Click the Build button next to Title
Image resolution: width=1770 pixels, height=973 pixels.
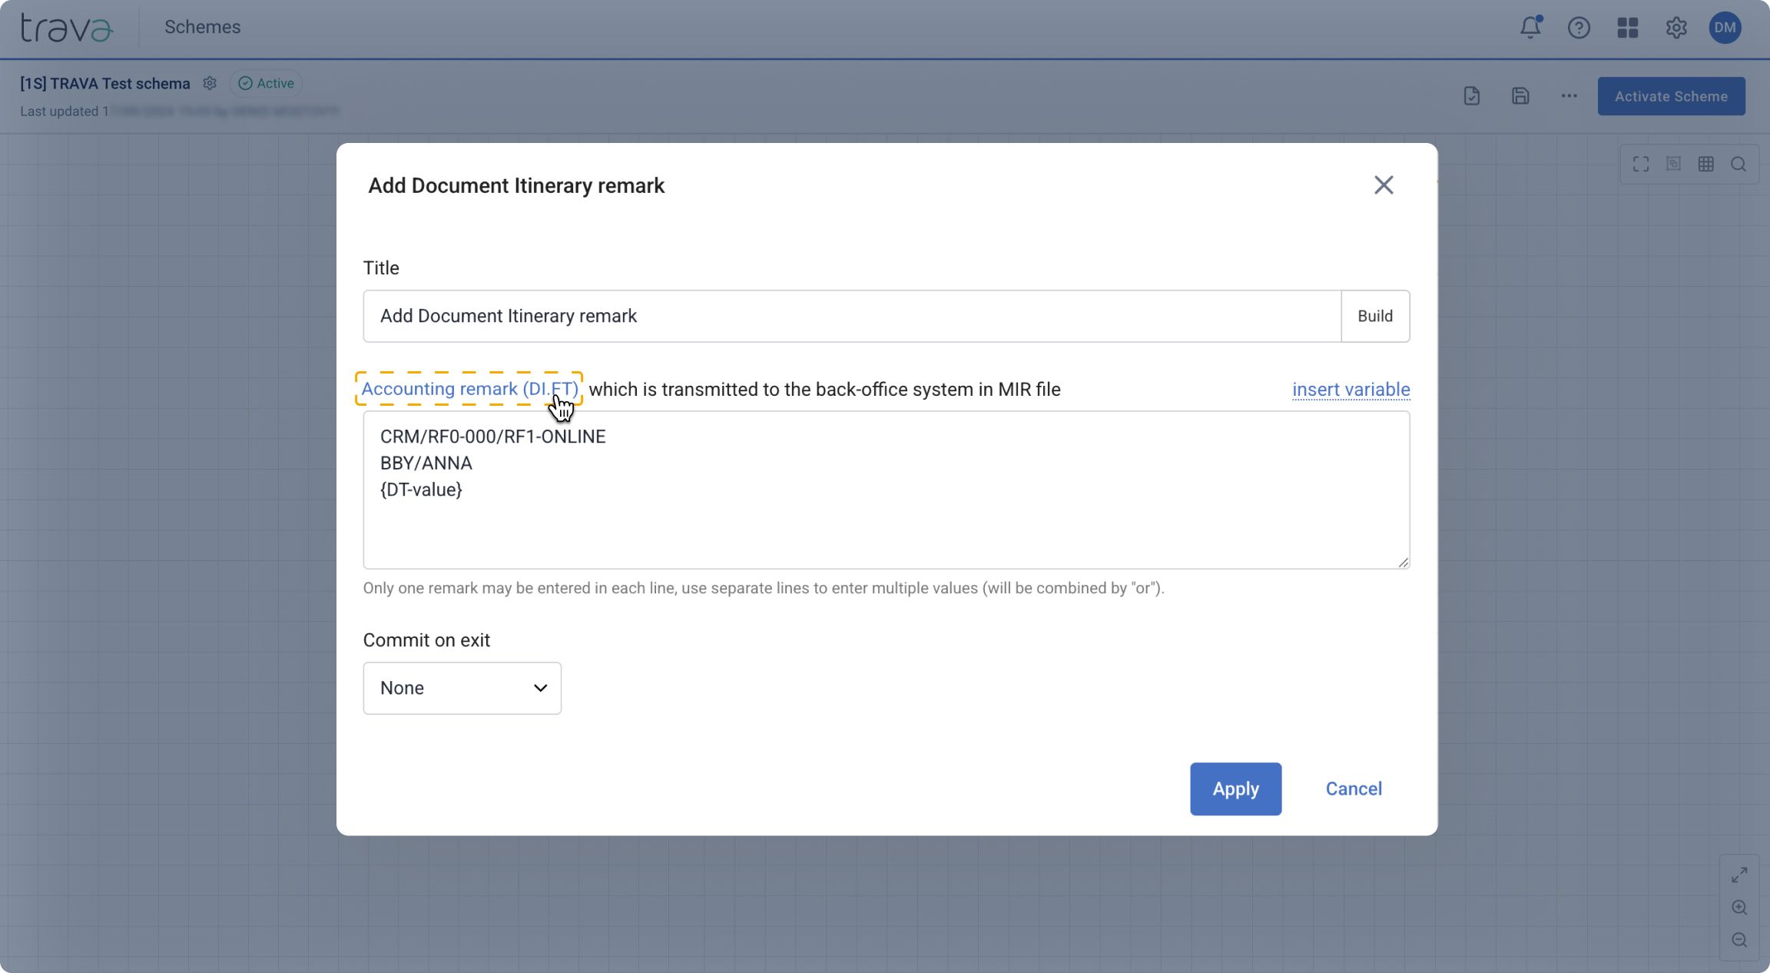(1374, 316)
